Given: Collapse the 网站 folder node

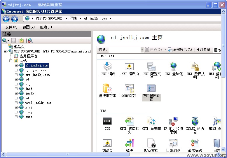Looking at the screenshot, I should [11, 61].
